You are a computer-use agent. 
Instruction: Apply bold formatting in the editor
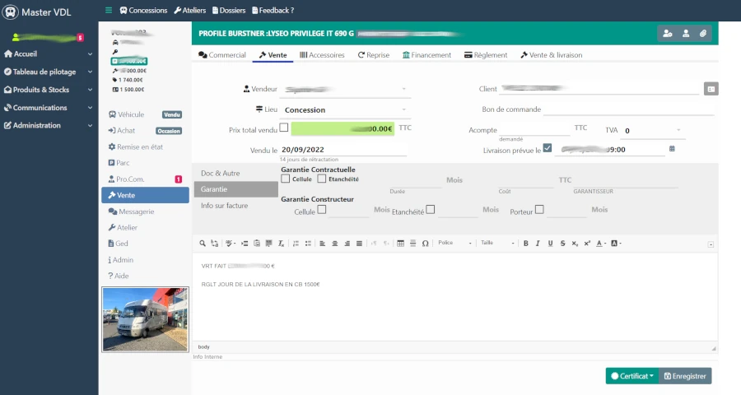tap(526, 244)
